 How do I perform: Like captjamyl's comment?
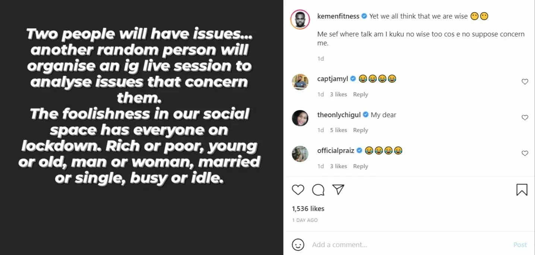(525, 82)
